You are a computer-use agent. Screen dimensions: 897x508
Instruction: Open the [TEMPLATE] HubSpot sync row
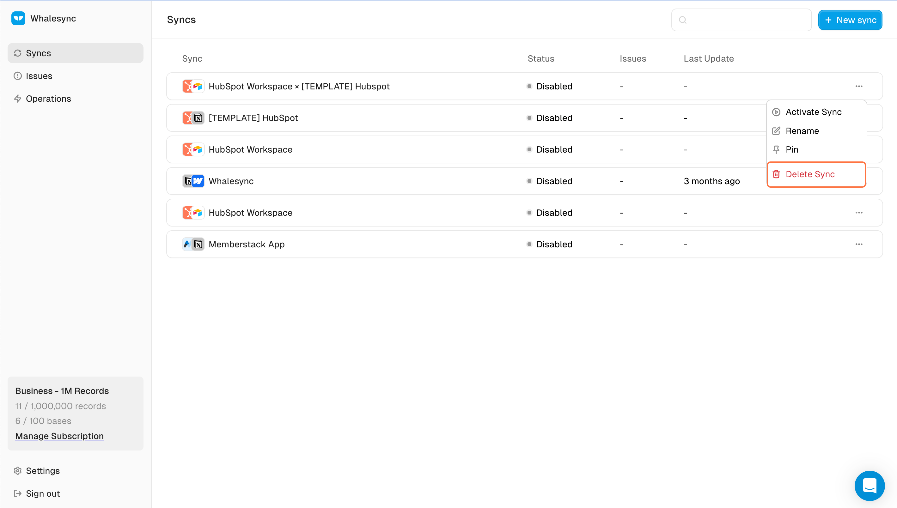pos(253,118)
